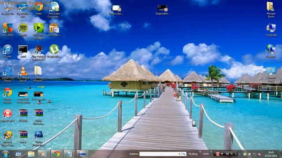
Task: Select the Adobe Photoshop WinRAR archive
Action: click(x=38, y=117)
